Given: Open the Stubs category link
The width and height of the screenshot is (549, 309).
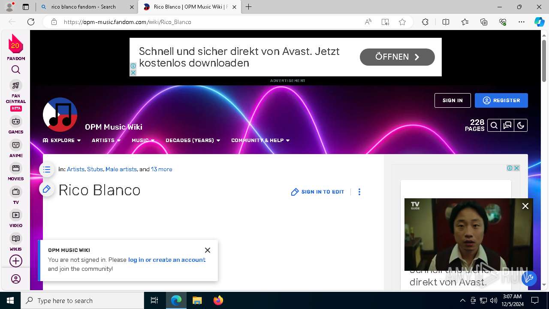Looking at the screenshot, I should (95, 170).
